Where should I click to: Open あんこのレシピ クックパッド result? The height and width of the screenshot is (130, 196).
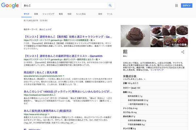68,92
